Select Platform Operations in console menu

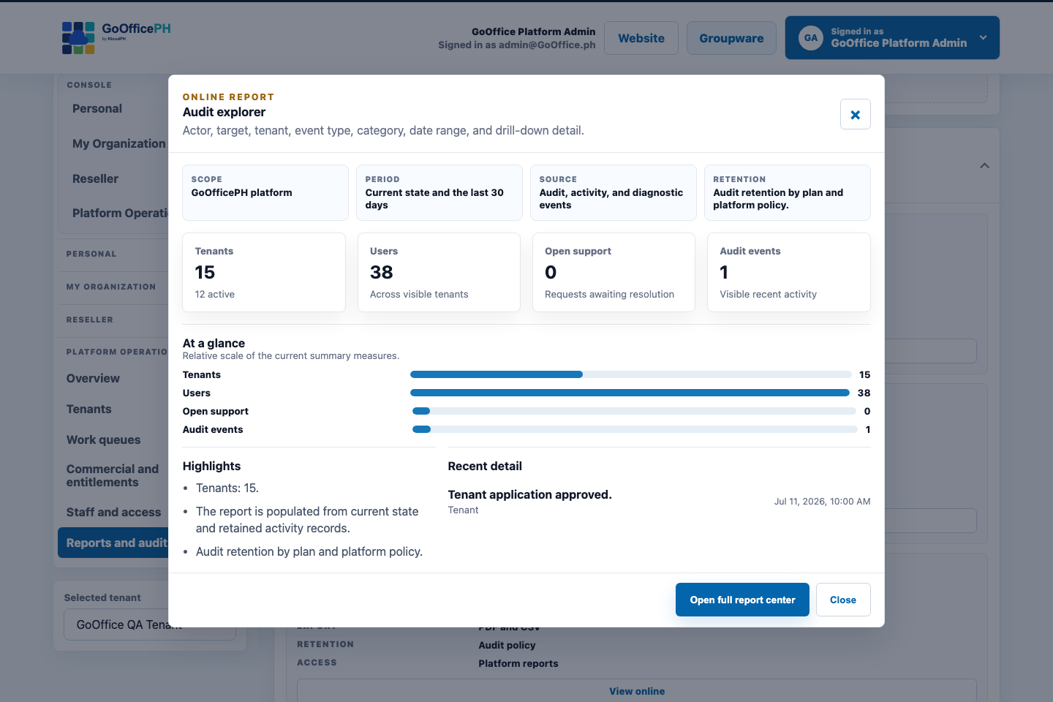(x=120, y=213)
